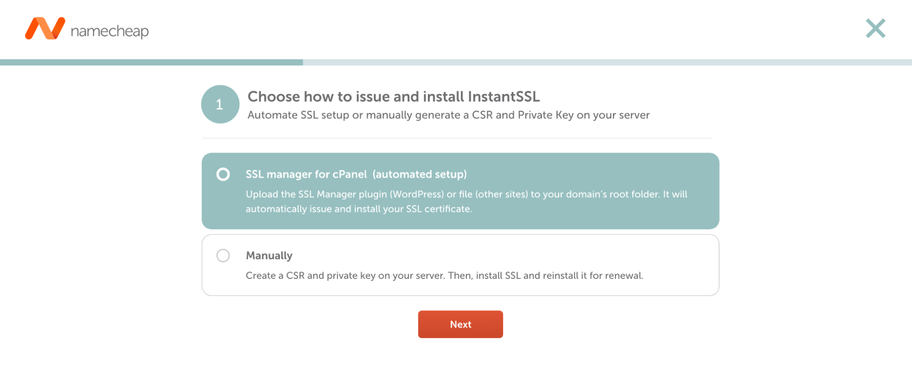Viewport: 912px width, 392px height.
Task: Close the SSL setup wizard with X
Action: 876,28
